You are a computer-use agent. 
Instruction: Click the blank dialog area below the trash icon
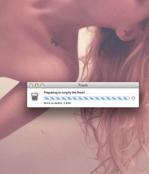pos(35,104)
